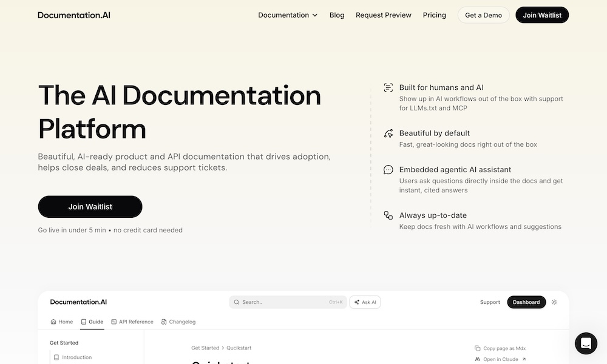Expand the Get Started sidebar section
607x364 pixels.
click(x=64, y=343)
